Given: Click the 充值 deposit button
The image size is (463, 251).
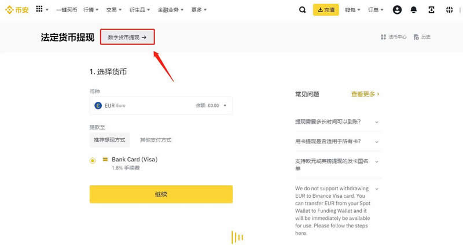Looking at the screenshot, I should click(x=326, y=10).
